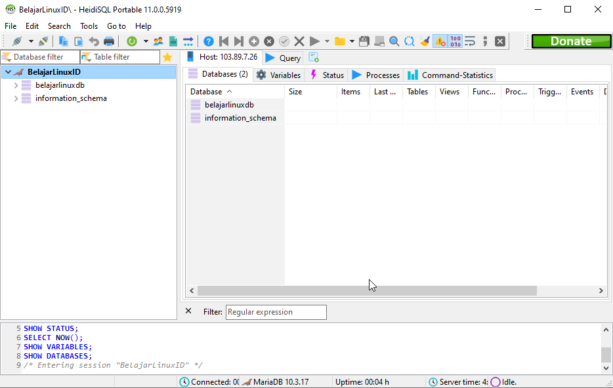Switch to the Status tab
Image resolution: width=613 pixels, height=388 pixels.
click(327, 75)
